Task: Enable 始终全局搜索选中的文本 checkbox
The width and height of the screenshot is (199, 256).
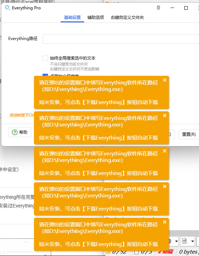Action: click(45, 58)
